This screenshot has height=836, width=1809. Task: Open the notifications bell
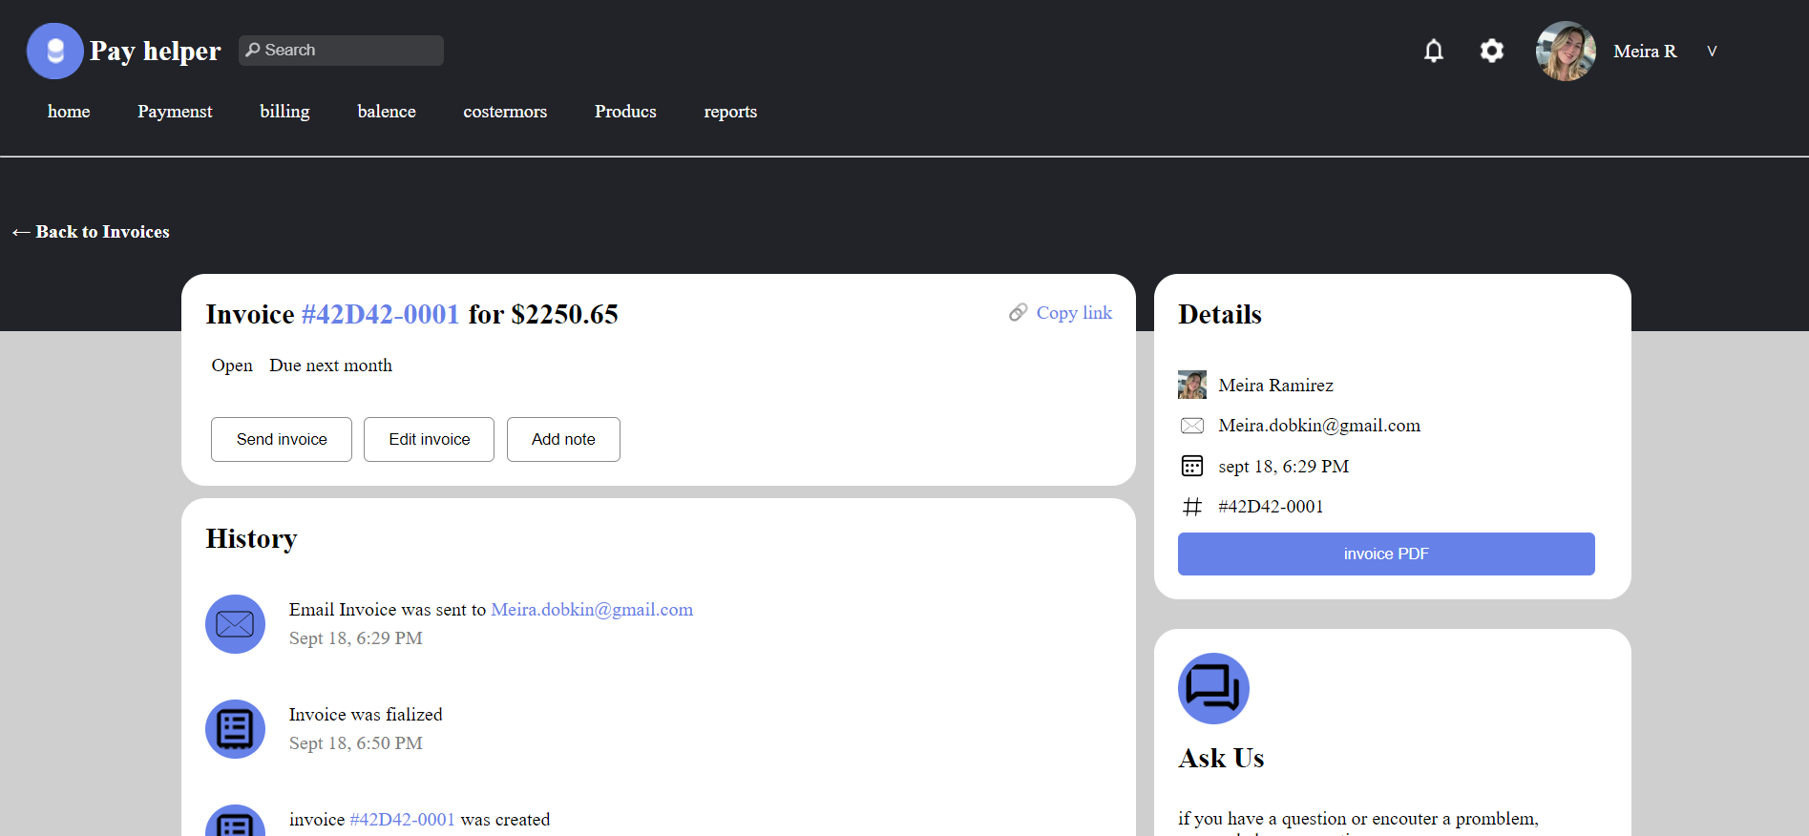(1434, 51)
